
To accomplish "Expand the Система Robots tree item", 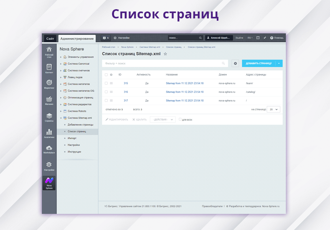I will (x=61, y=111).
